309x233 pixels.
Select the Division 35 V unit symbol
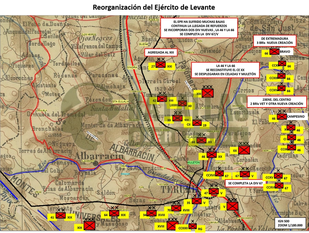click(x=197, y=201)
